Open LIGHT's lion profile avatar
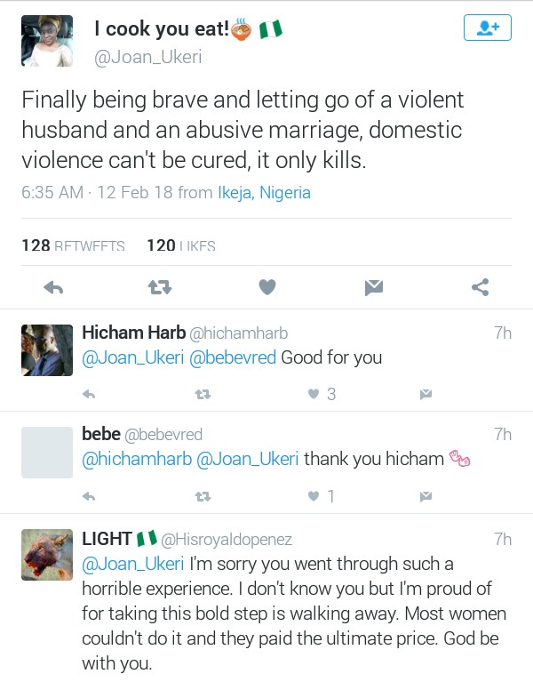Viewport: 533px width, 682px height. click(x=47, y=556)
